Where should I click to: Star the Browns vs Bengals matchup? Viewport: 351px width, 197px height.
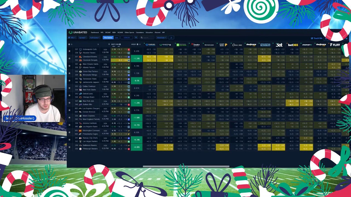pyautogui.click(x=69, y=59)
